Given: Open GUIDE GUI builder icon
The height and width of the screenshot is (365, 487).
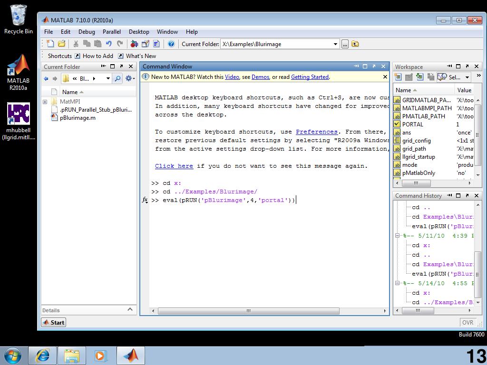Looking at the screenshot, I should pos(146,44).
